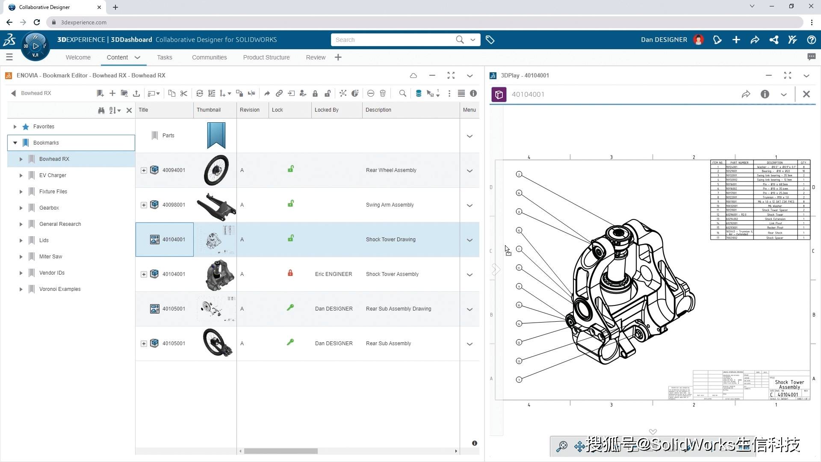Click the Dan DESIGNER profile avatar
Viewport: 821px width, 462px height.
pos(699,40)
